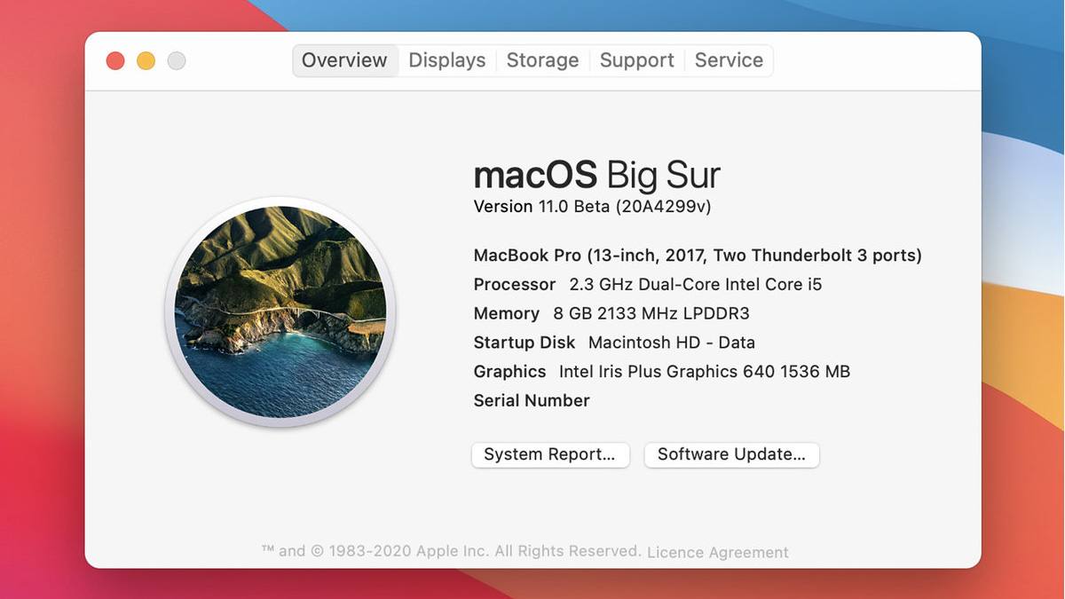Click the Memory 8 GB details line
Screen dimensions: 1065x599
click(611, 313)
